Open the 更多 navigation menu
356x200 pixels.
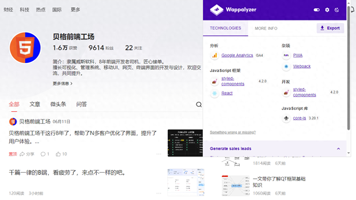75,10
